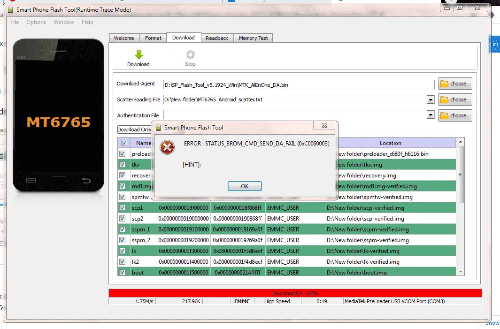Click the 0:19 elapsed time status

click(x=322, y=301)
